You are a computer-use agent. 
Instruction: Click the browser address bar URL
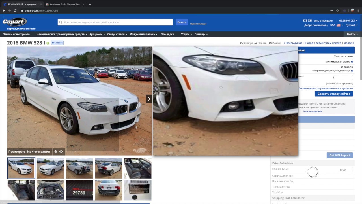pos(41,11)
